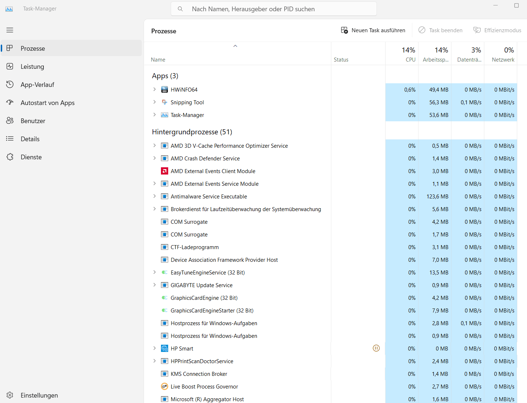Click the search magnifier icon

(180, 9)
